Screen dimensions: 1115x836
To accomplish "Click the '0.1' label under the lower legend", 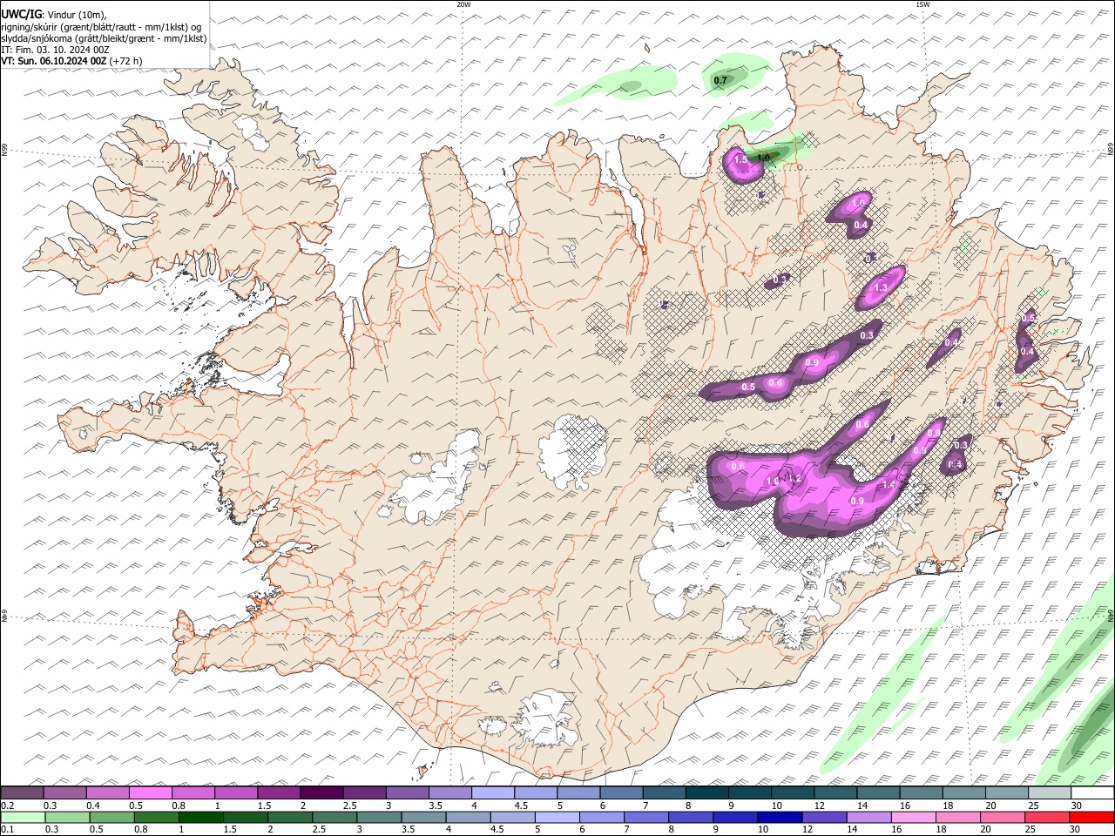I will coord(7,829).
